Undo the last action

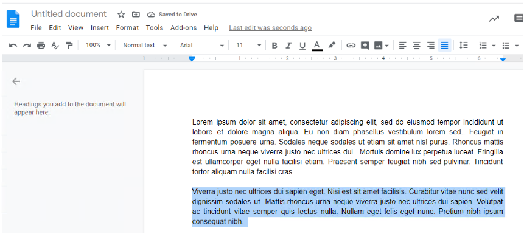pos(13,46)
